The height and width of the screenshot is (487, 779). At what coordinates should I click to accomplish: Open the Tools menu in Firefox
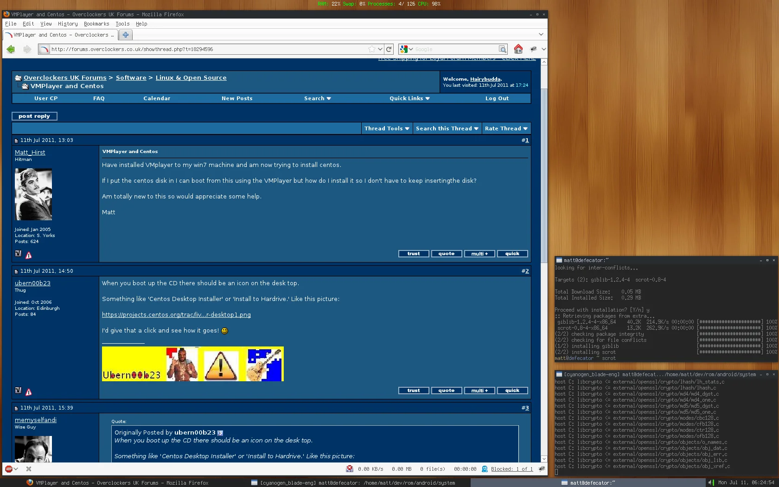click(x=122, y=24)
